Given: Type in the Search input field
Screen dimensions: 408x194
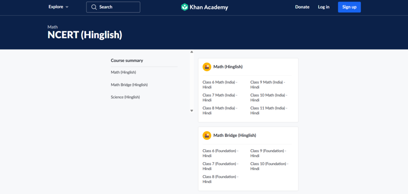Looking at the screenshot, I should pyautogui.click(x=118, y=7).
